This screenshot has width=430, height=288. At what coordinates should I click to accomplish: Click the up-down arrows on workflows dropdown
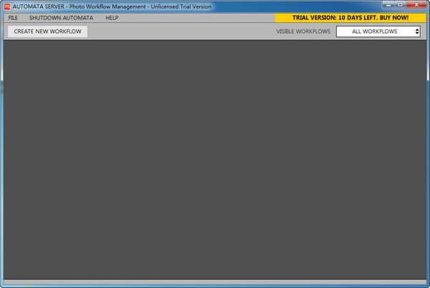[x=417, y=32]
